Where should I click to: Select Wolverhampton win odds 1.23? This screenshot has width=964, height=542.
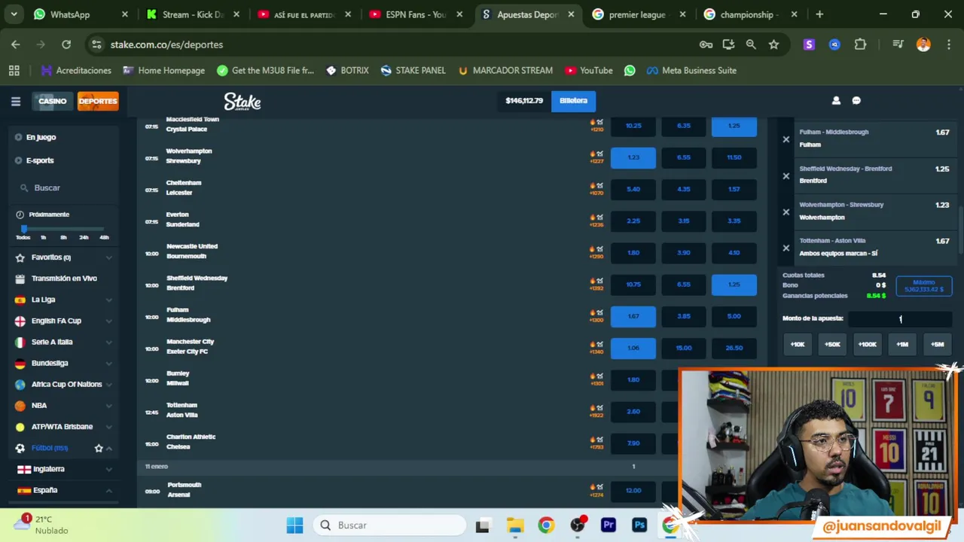coord(633,157)
